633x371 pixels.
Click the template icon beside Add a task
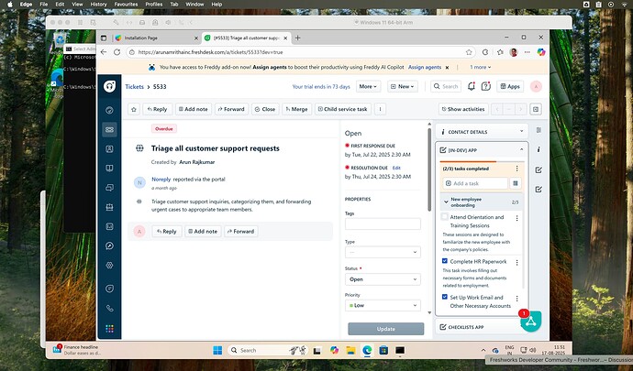click(516, 183)
